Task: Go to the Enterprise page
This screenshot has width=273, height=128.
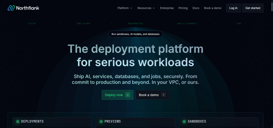Action: point(167,8)
